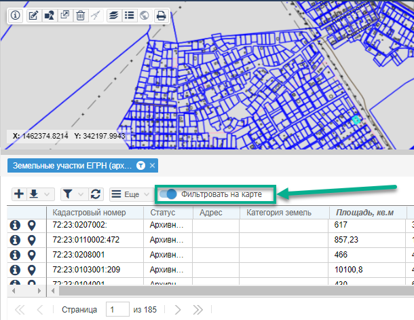Open the filter icon on the layer tab
Image resolution: width=414 pixels, height=320 pixels.
coord(140,166)
